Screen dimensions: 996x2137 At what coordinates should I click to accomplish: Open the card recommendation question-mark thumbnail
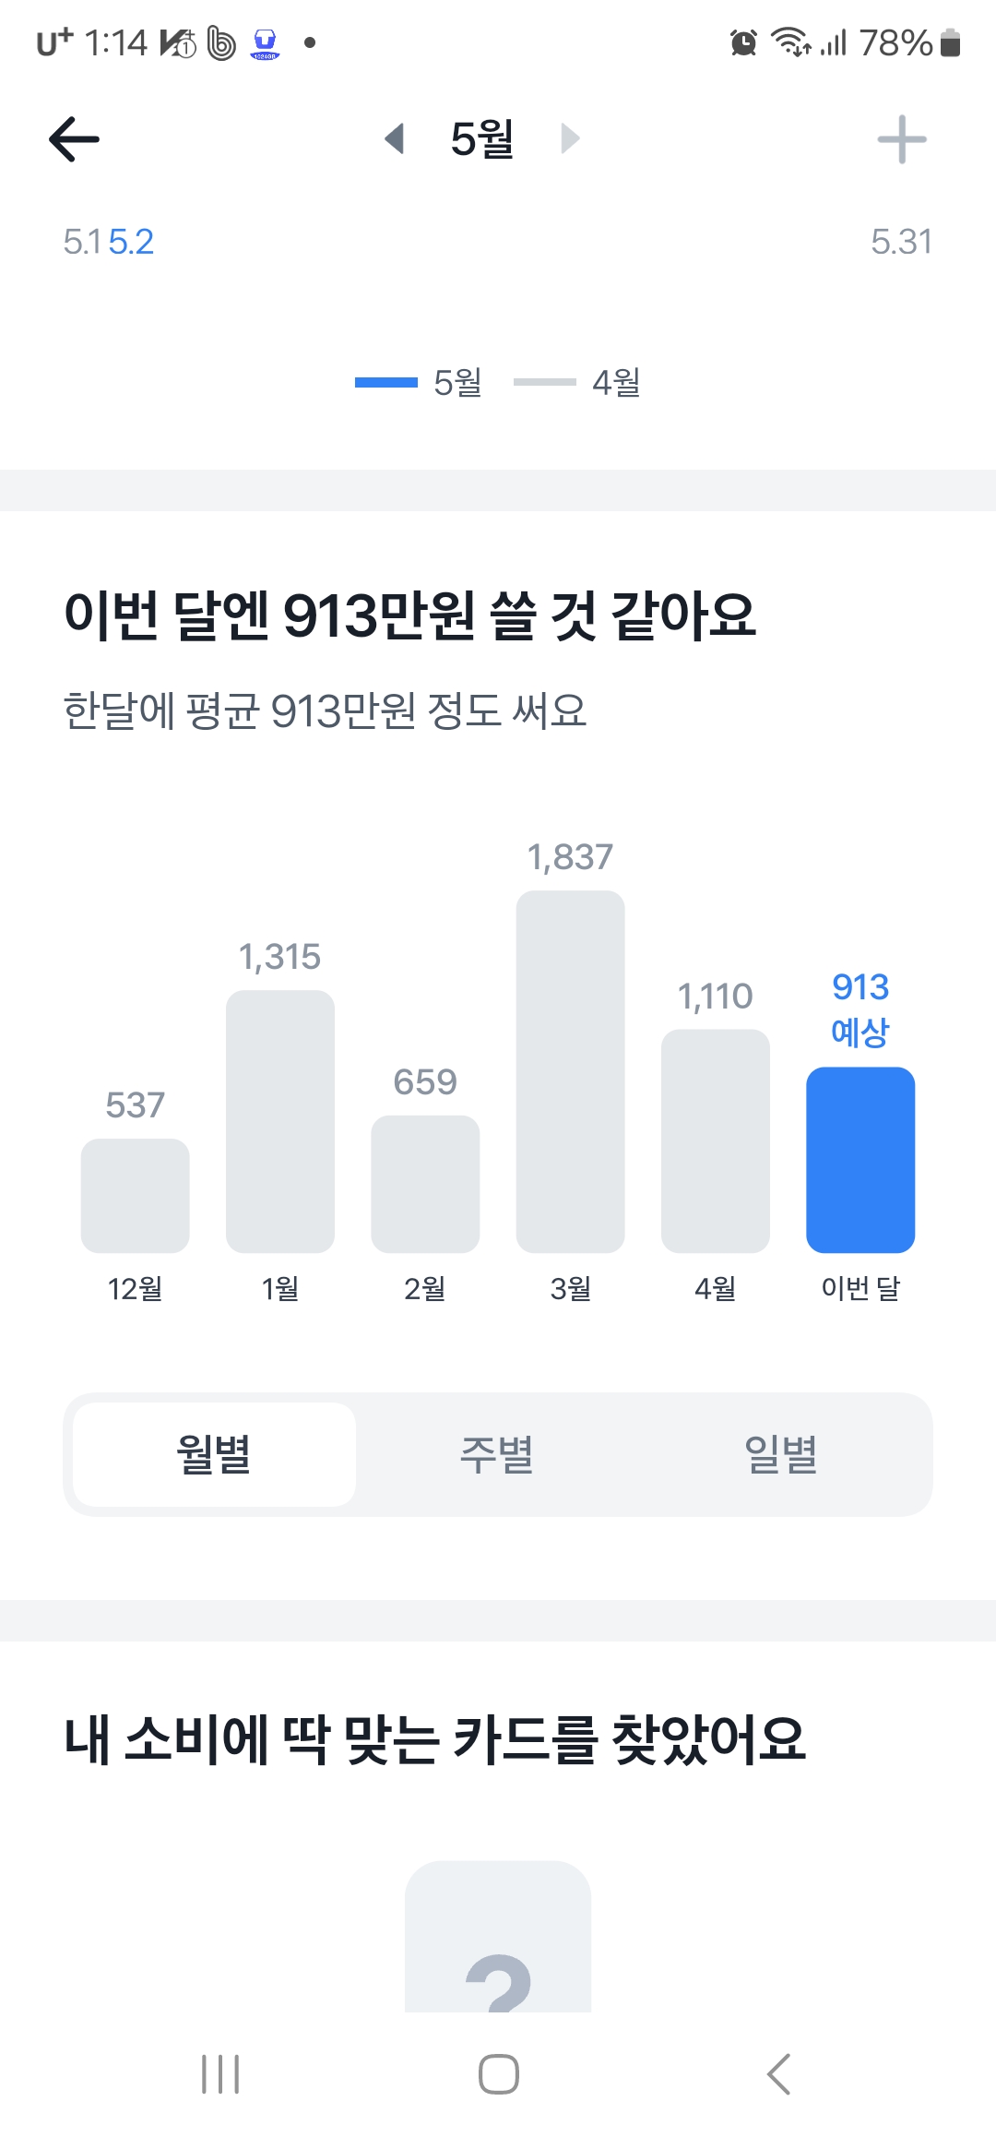498,1936
